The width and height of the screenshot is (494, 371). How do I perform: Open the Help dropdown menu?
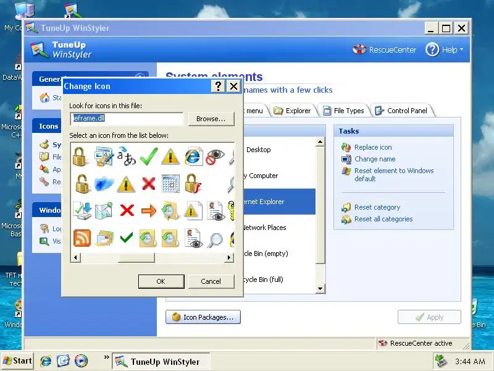[x=445, y=49]
